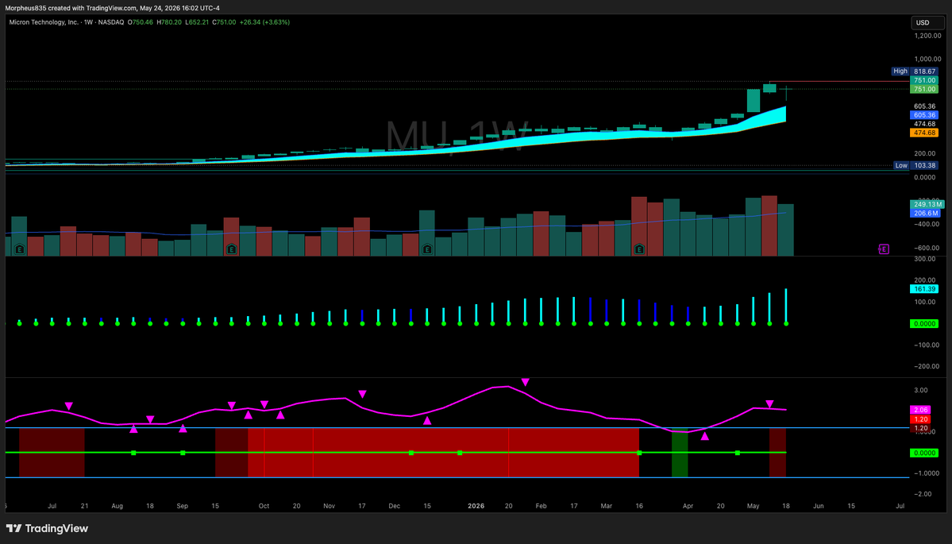Click the earliest earnings E icon before Jul
Screen dimensions: 952x544
[x=19, y=249]
